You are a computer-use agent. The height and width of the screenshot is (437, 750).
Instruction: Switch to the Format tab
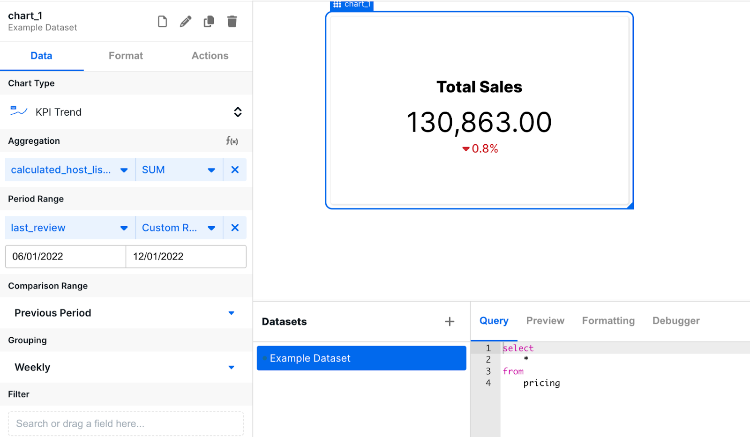click(125, 56)
